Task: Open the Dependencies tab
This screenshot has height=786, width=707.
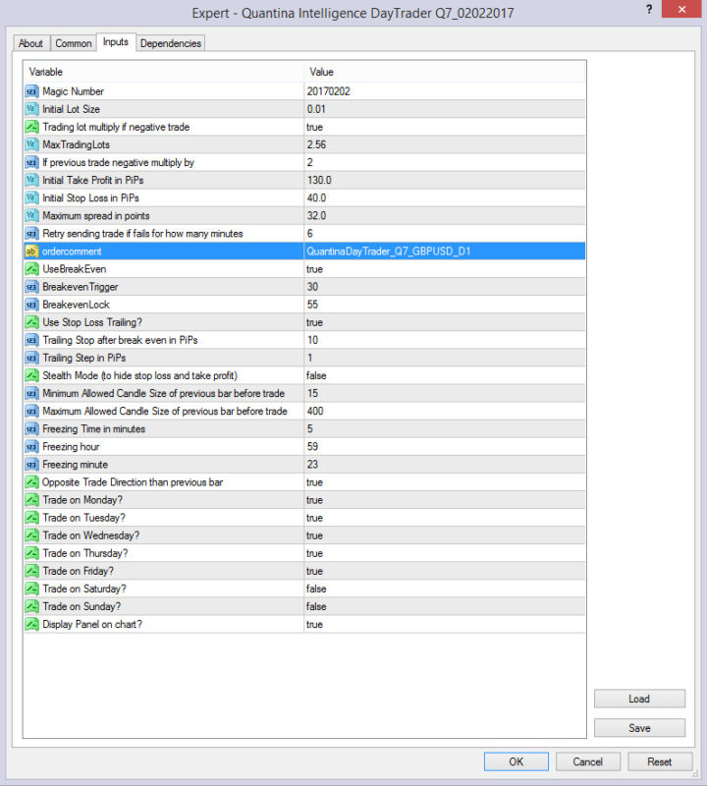Action: pos(170,43)
